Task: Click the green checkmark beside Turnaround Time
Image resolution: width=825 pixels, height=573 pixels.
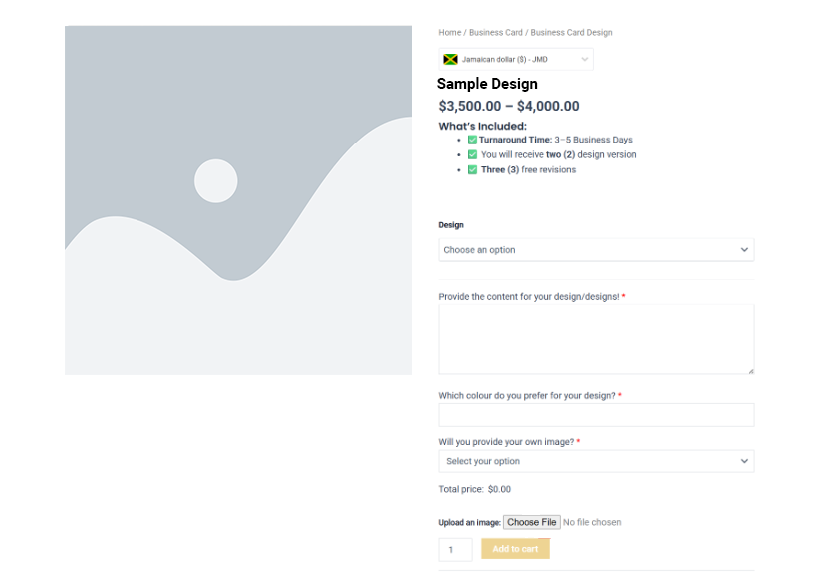Action: point(472,140)
